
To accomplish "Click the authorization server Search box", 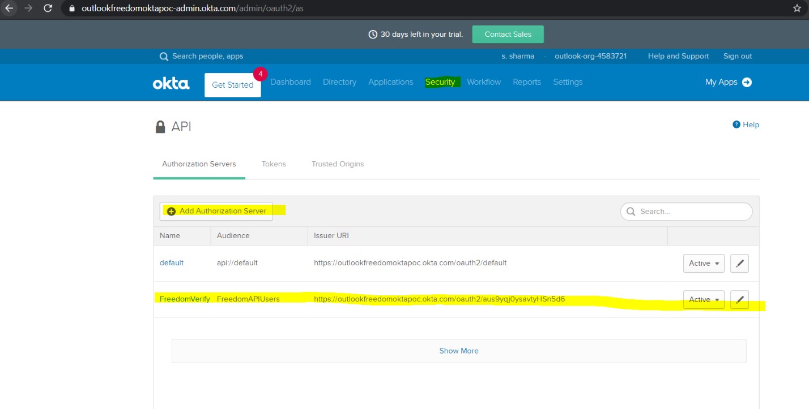I will (687, 211).
